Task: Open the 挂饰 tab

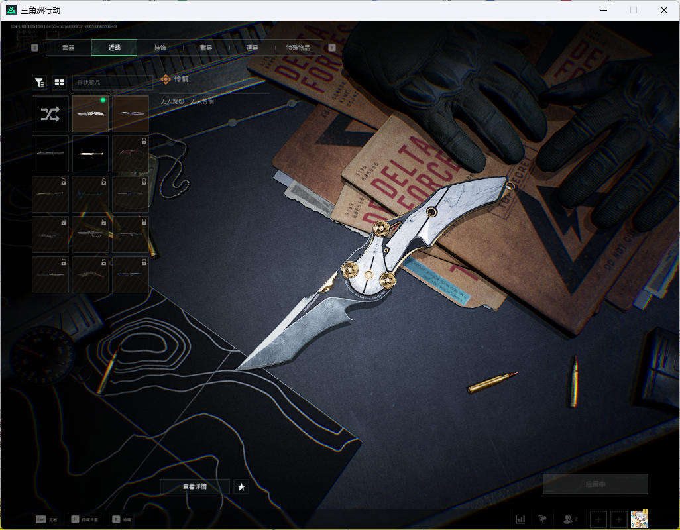Action: coord(160,48)
